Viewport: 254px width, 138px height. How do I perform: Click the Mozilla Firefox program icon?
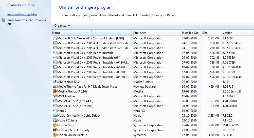click(55, 91)
